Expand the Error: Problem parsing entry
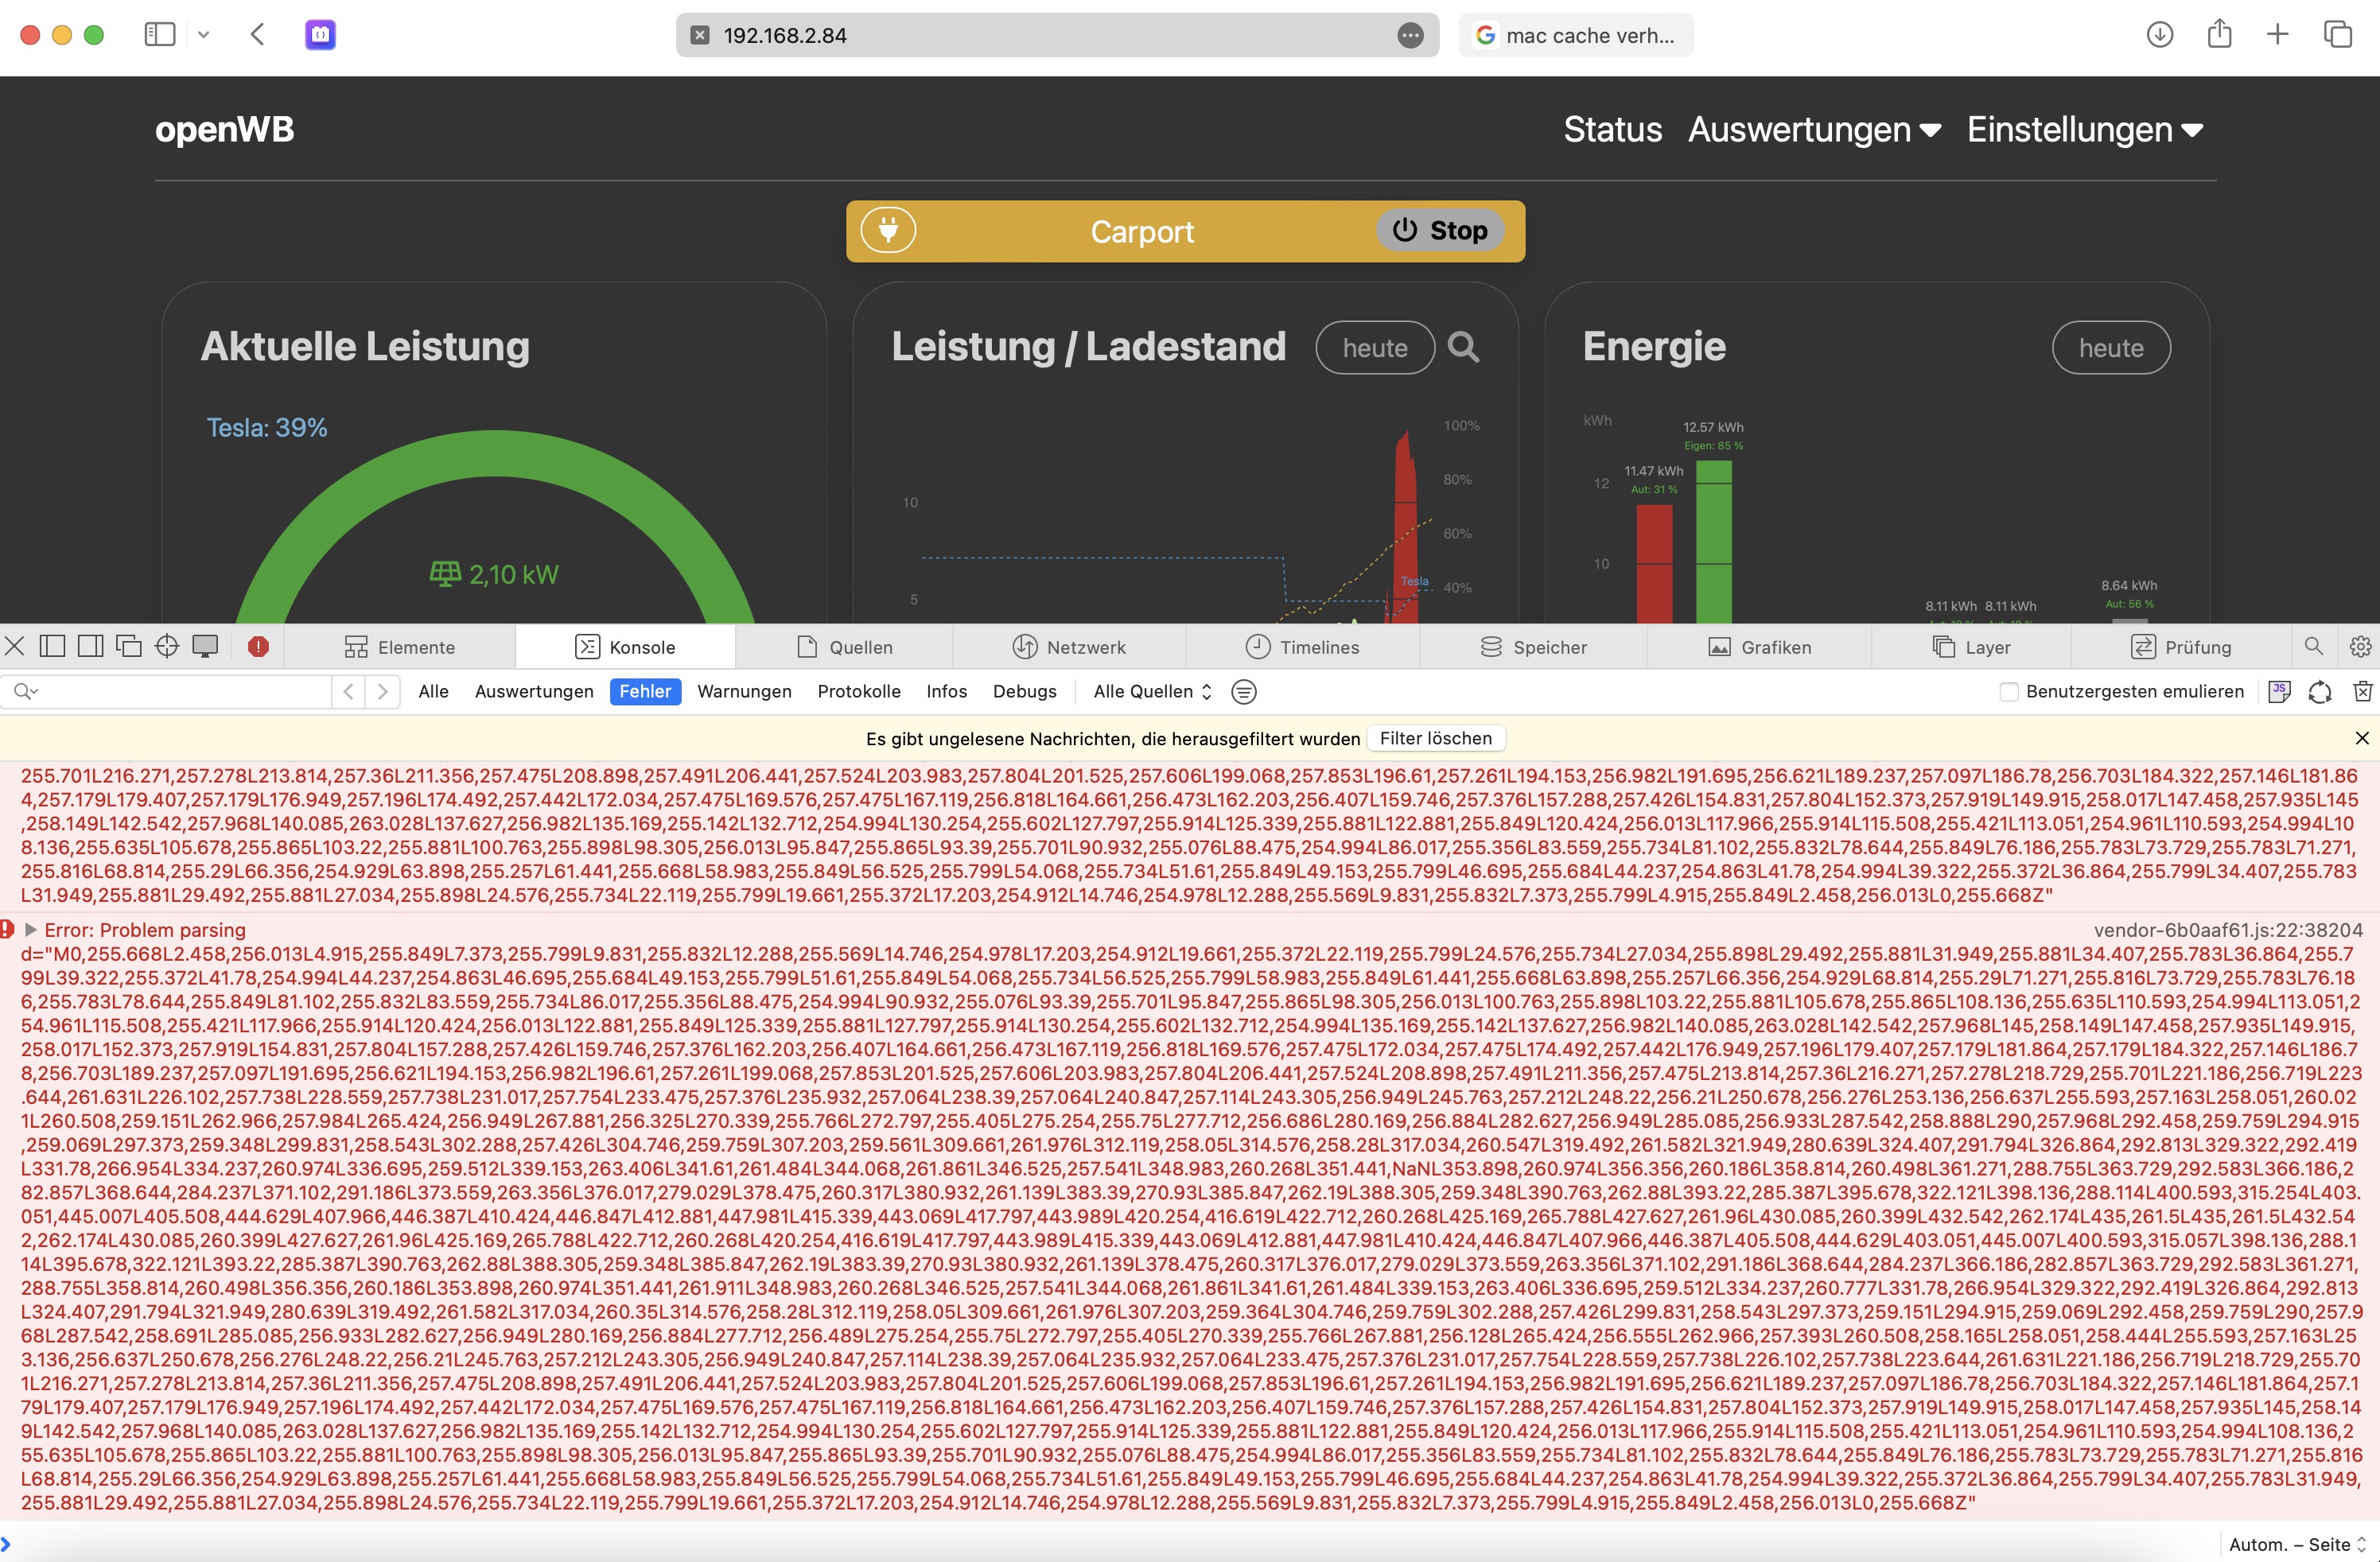This screenshot has width=2380, height=1562. click(31, 930)
